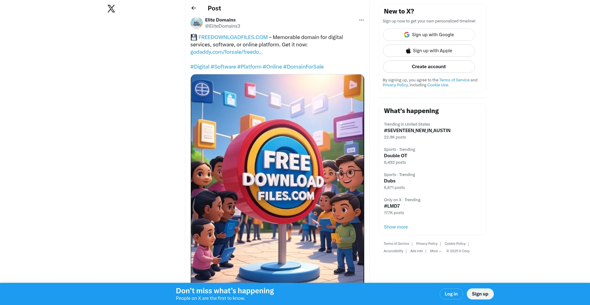The width and height of the screenshot is (590, 305).
Task: Open the Double OT trending topic
Action: coord(395,156)
